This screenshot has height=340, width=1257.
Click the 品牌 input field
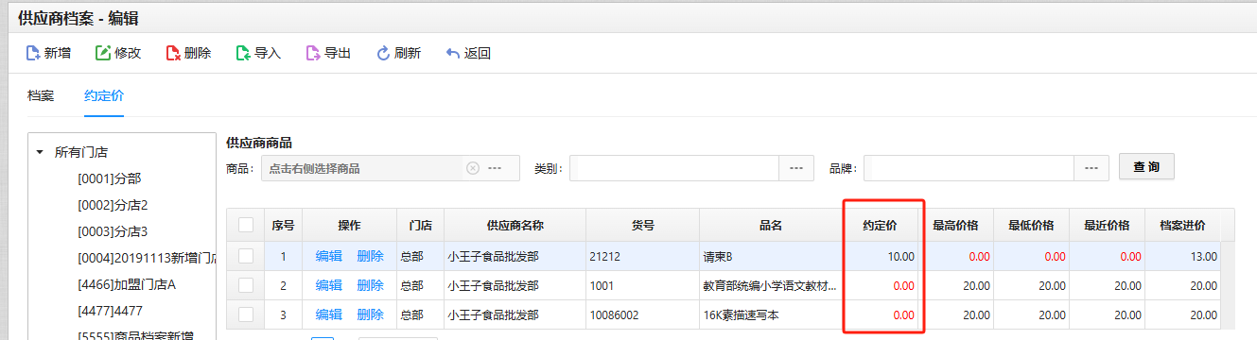[969, 168]
